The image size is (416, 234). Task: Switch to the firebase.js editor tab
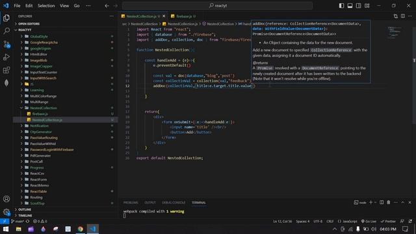[183, 16]
